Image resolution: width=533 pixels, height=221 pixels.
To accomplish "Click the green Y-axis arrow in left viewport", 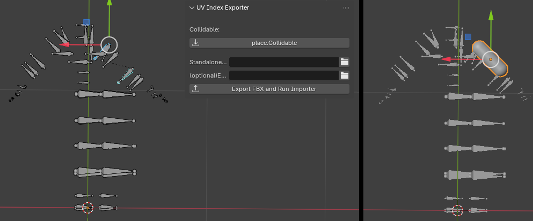I will coord(109,4).
